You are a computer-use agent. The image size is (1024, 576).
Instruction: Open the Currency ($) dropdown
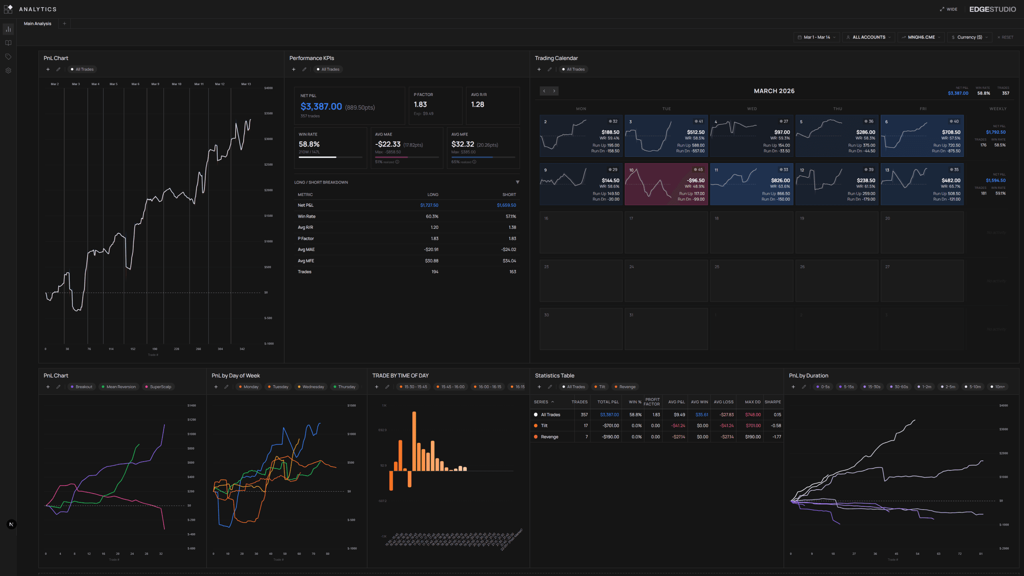pos(969,37)
